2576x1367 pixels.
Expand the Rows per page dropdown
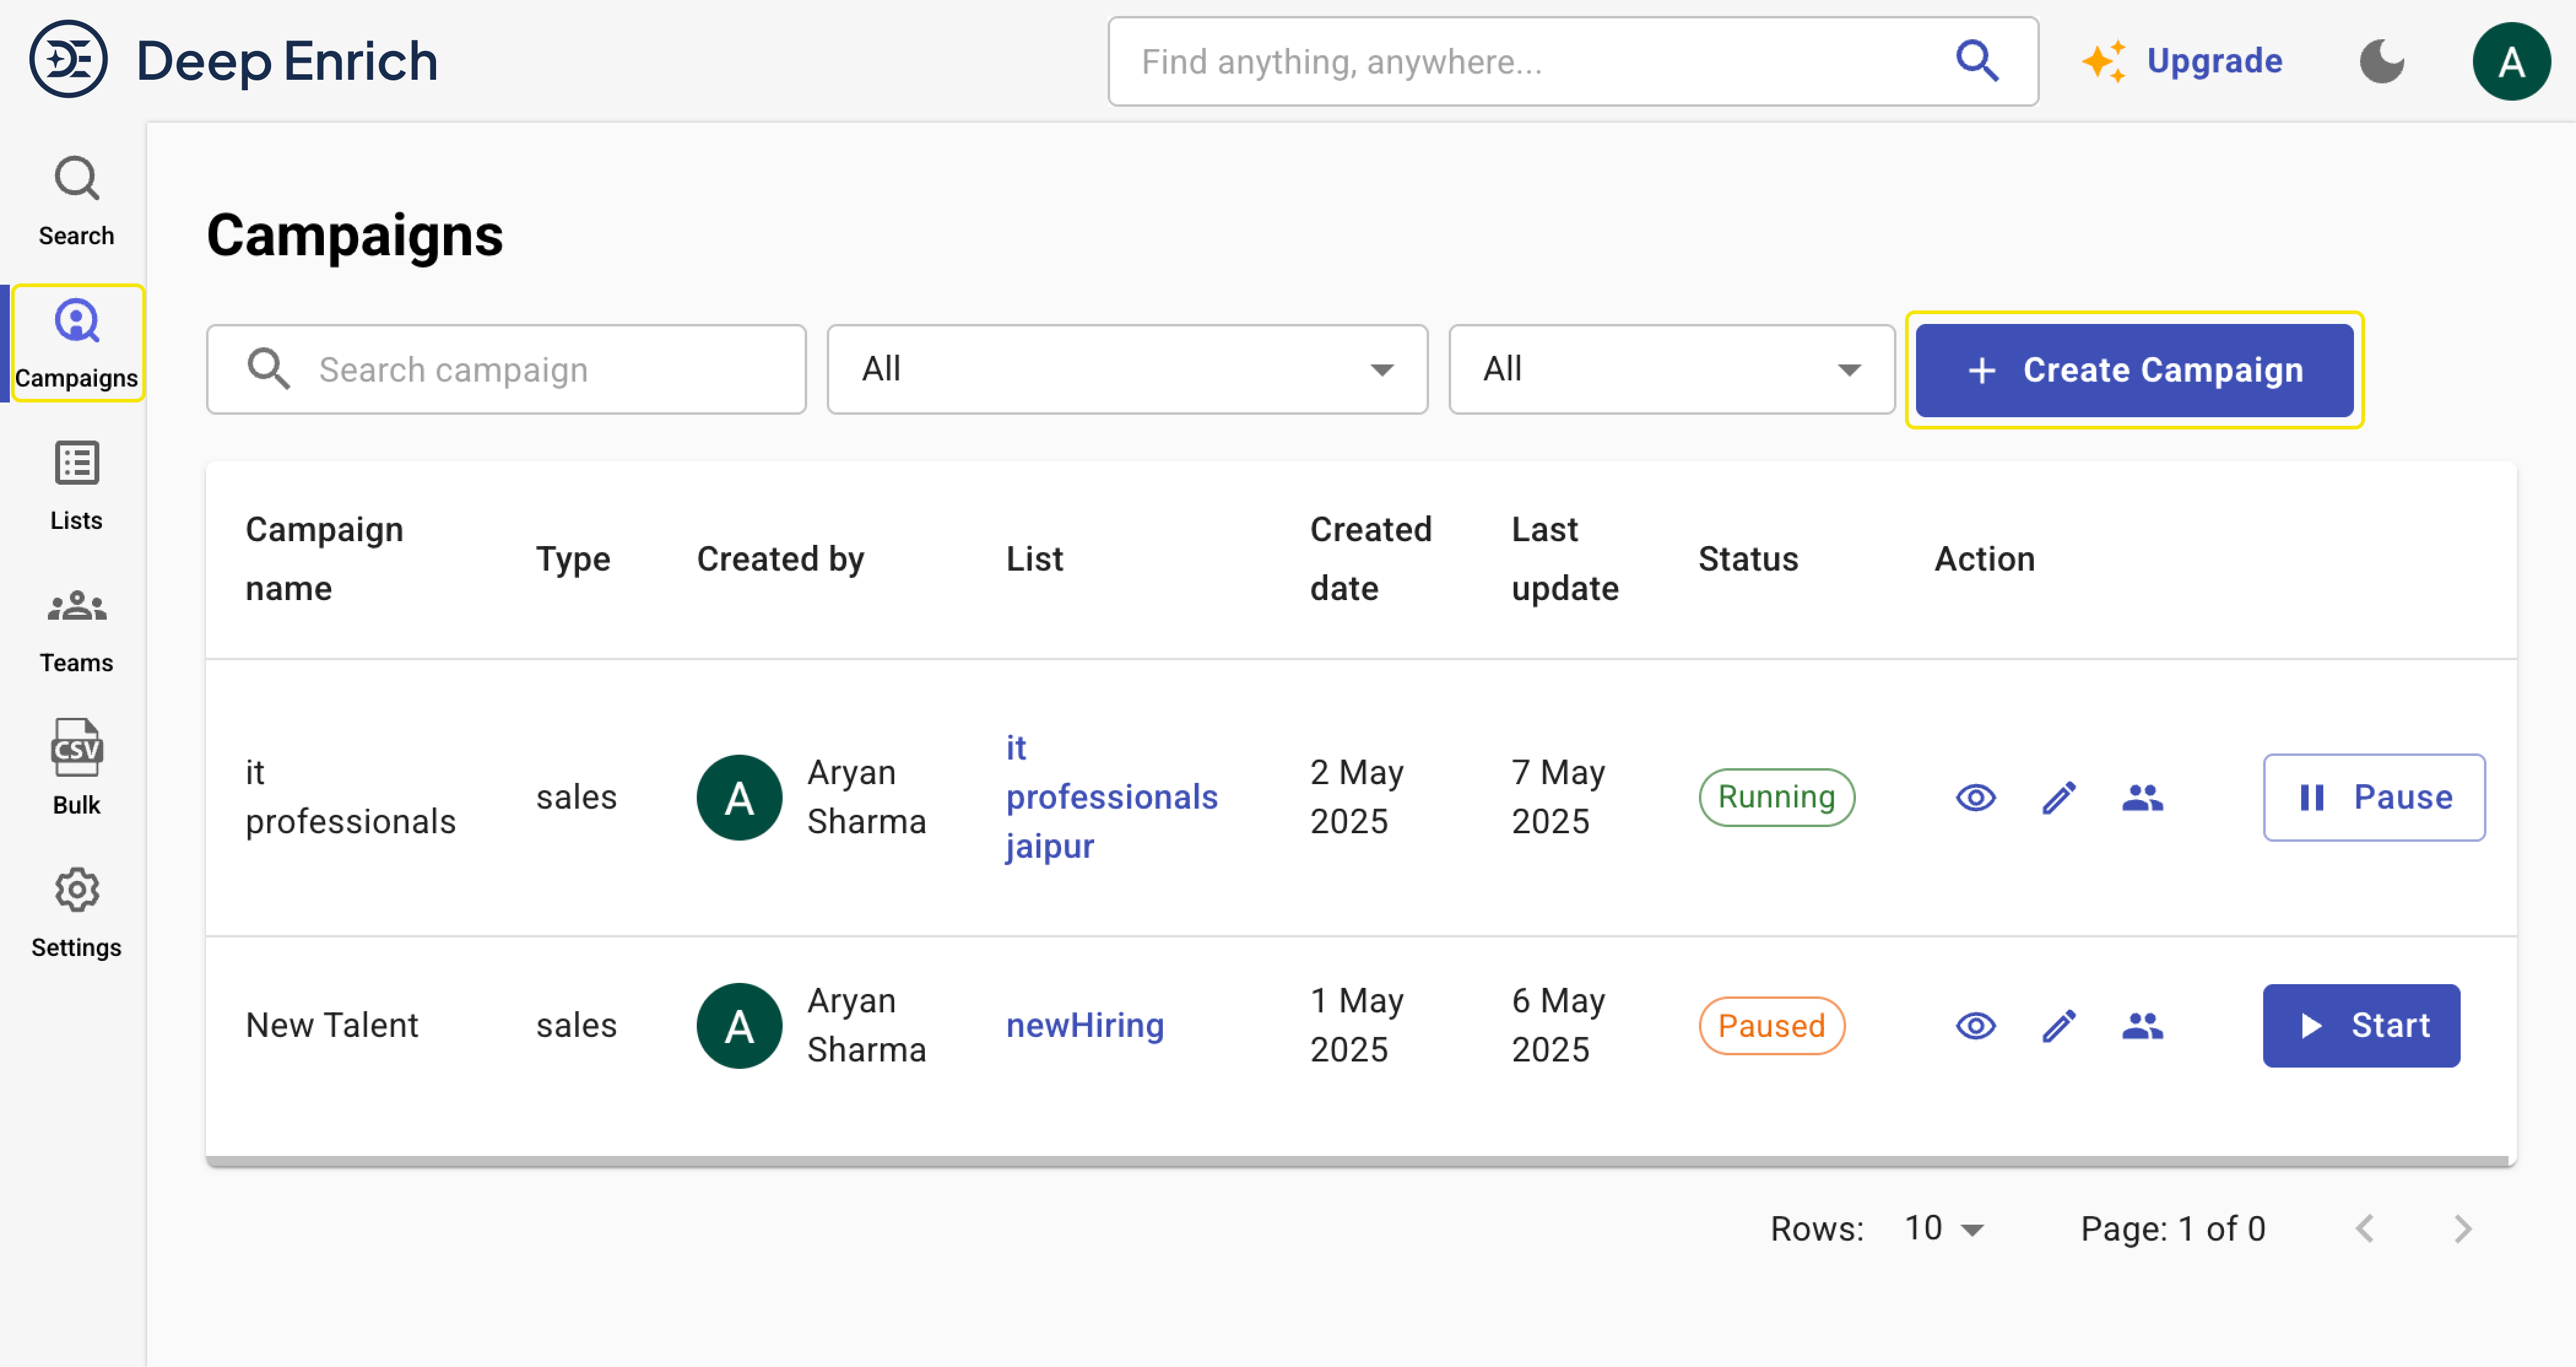[1943, 1228]
